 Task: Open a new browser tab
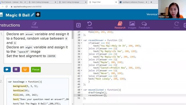[151, 2]
